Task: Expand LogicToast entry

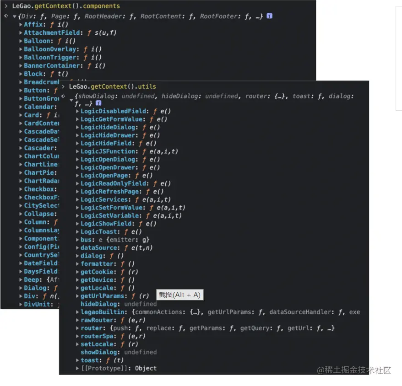Action: coord(77,231)
